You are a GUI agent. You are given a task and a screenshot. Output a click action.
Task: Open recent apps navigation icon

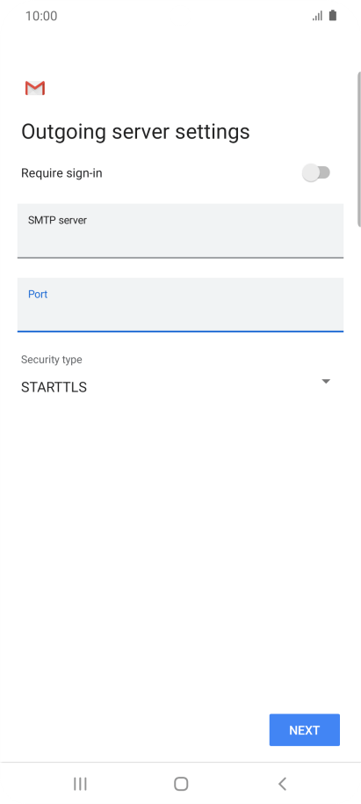click(x=80, y=784)
